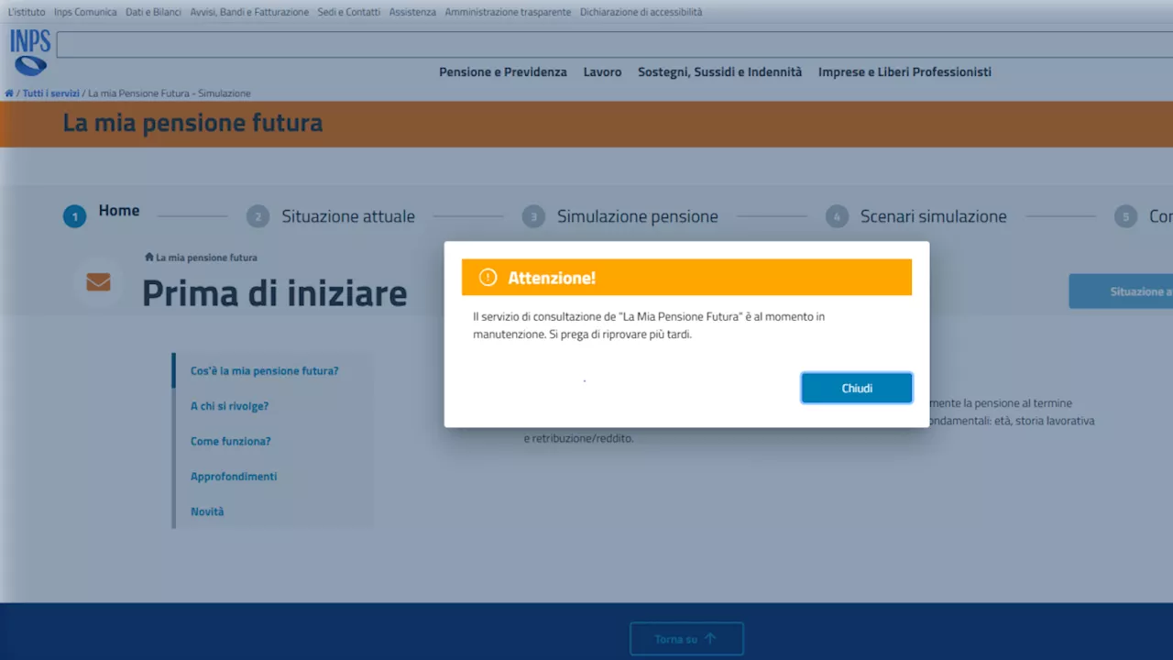Viewport: 1173px width, 660px height.
Task: Open Dati e Bilanci top link
Action: [x=153, y=12]
